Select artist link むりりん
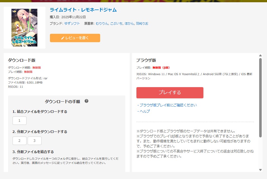 [102, 23]
